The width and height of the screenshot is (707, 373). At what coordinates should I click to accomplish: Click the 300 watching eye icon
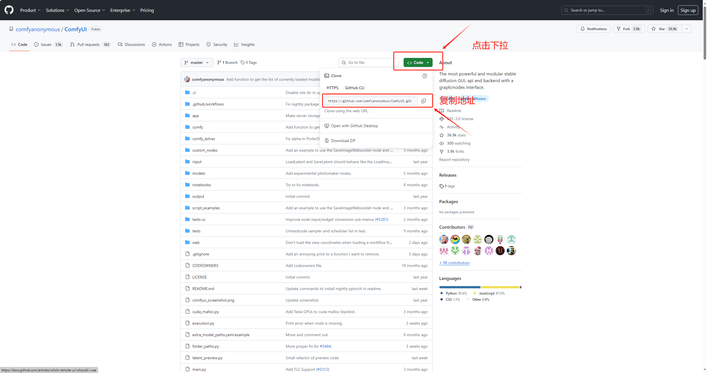pyautogui.click(x=442, y=143)
